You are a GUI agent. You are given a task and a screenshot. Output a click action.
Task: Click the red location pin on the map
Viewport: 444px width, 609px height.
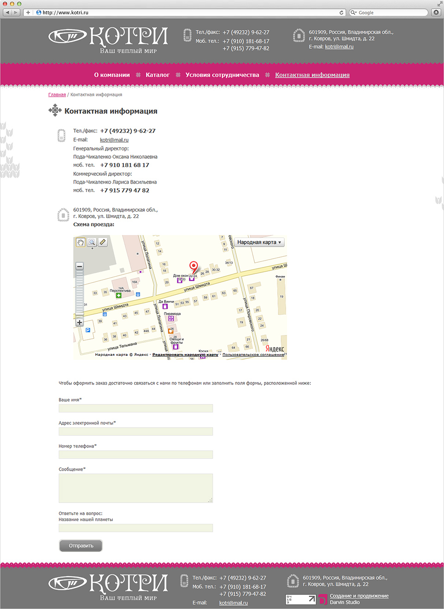pyautogui.click(x=193, y=267)
